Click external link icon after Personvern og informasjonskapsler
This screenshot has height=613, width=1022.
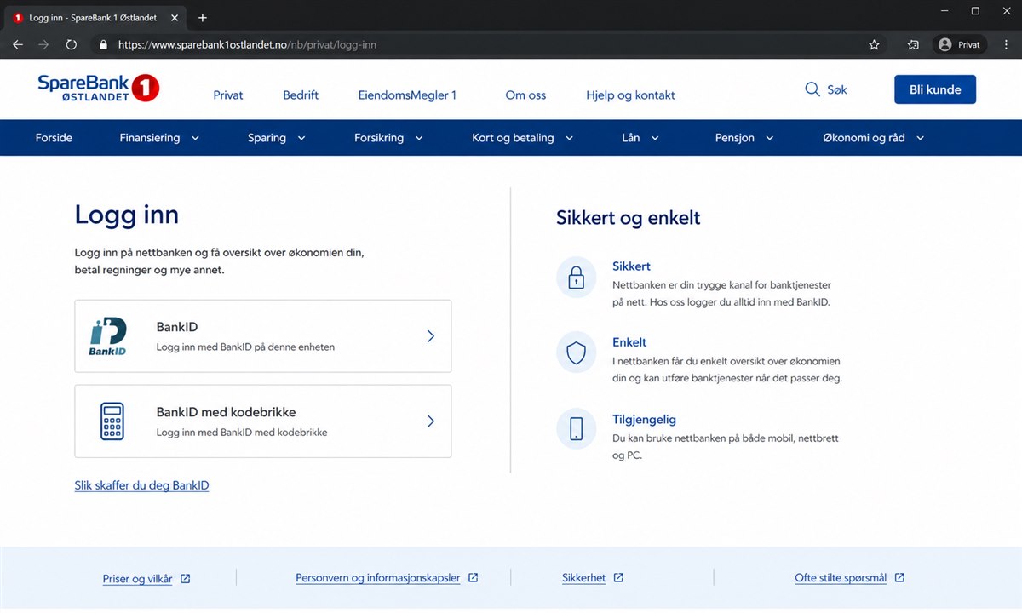[x=474, y=578]
